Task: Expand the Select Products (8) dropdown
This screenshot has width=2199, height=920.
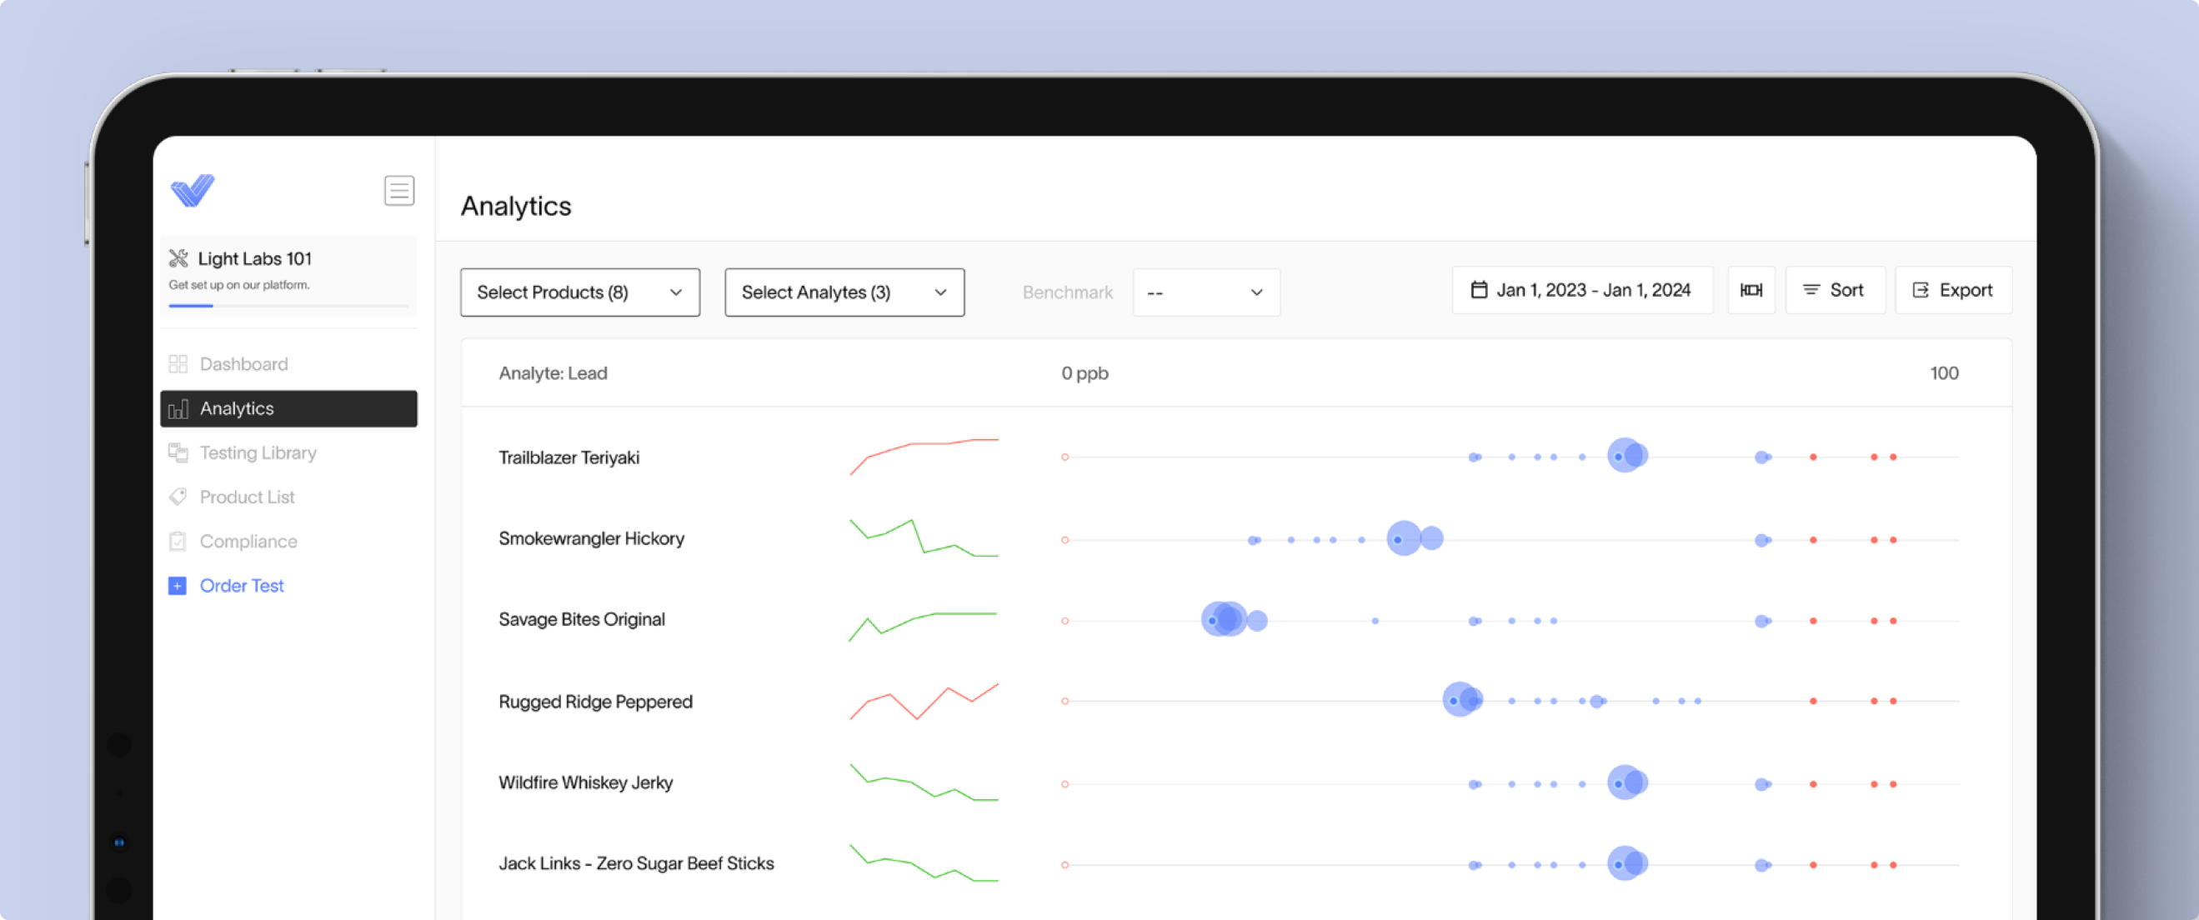Action: [x=580, y=292]
